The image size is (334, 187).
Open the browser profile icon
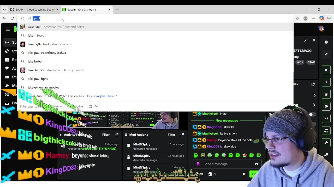[306, 18]
